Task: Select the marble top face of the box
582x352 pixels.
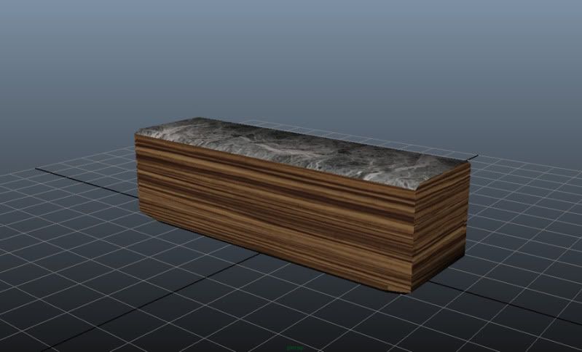Action: pyautogui.click(x=302, y=151)
